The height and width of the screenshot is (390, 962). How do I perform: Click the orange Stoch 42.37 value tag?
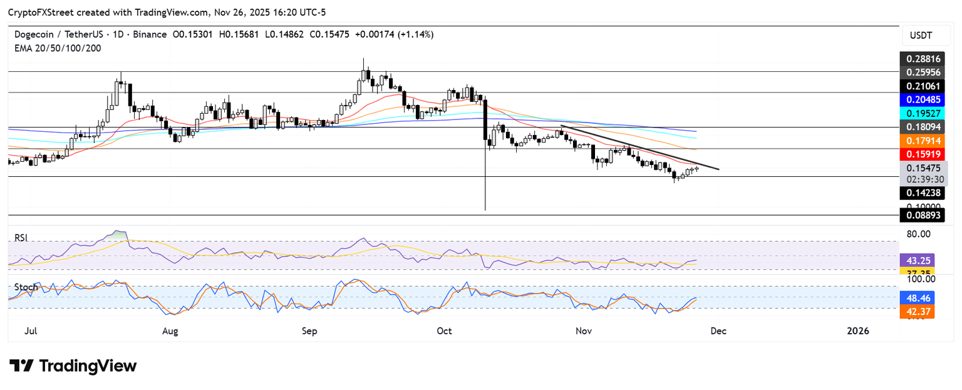[x=916, y=312]
